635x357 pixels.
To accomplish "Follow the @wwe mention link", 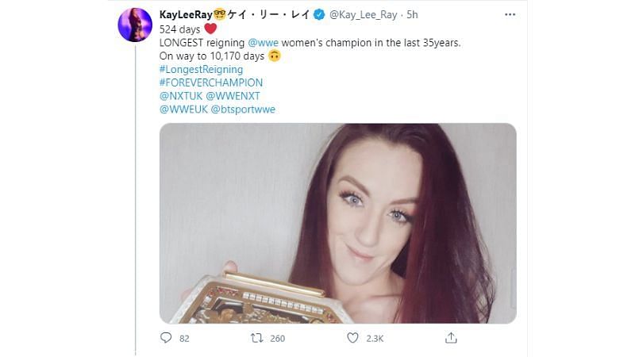I will pyautogui.click(x=264, y=43).
